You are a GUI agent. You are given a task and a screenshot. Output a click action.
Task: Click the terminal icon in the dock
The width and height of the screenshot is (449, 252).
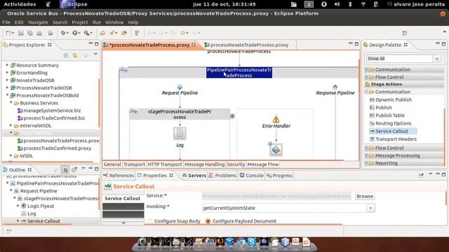coord(155,241)
